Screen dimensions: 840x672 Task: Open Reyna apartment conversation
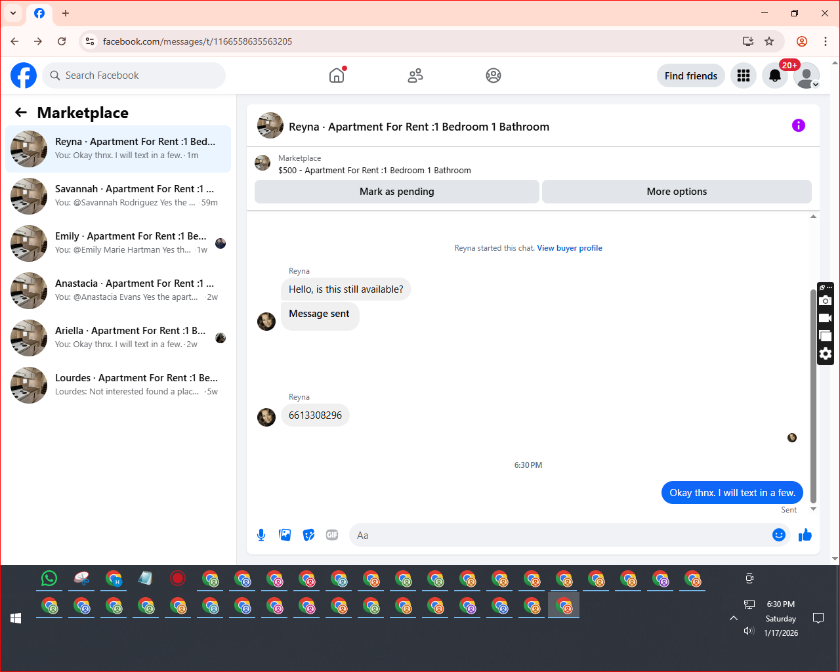[x=118, y=149]
